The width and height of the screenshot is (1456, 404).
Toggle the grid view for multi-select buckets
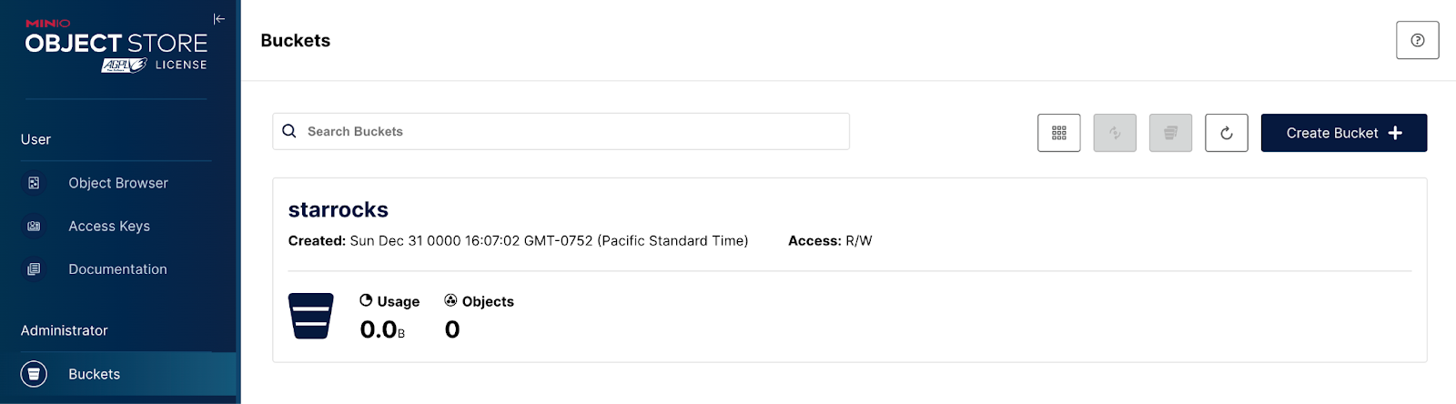[x=1058, y=133]
